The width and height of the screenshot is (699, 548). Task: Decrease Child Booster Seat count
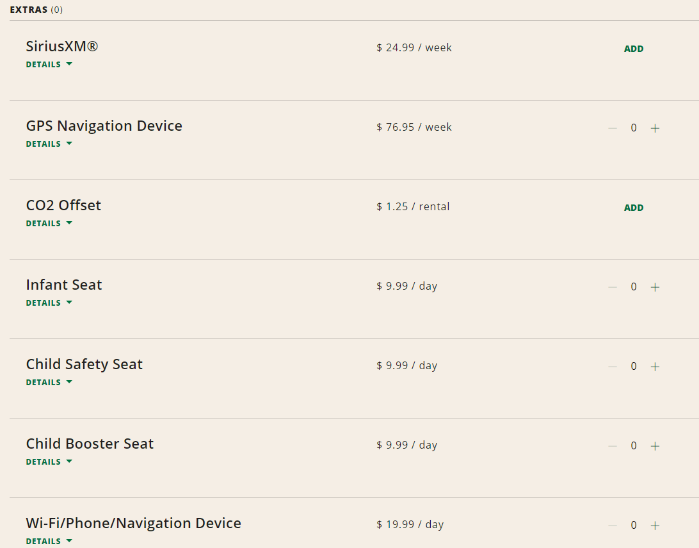[613, 446]
